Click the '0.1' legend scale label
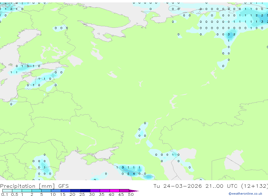The image size is (268, 196). coord(5,194)
